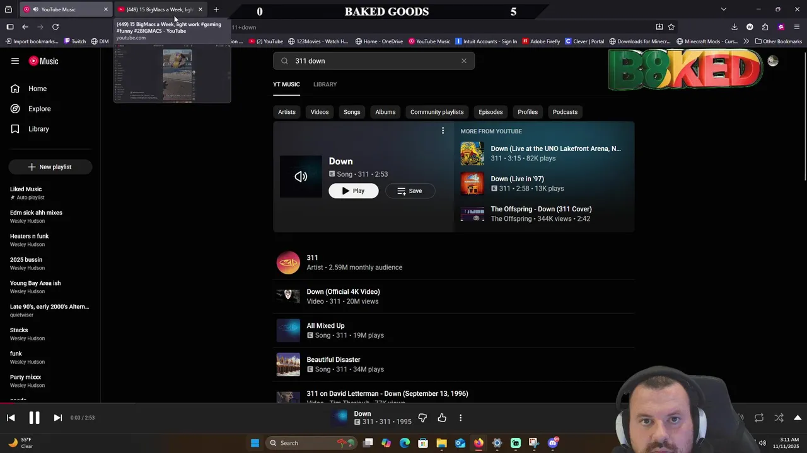This screenshot has height=453, width=807.
Task: Open more actions menu in player bar
Action: tap(460, 418)
